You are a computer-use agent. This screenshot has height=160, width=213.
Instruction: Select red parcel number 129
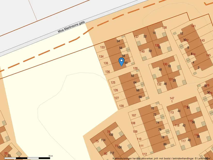coord(135,68)
